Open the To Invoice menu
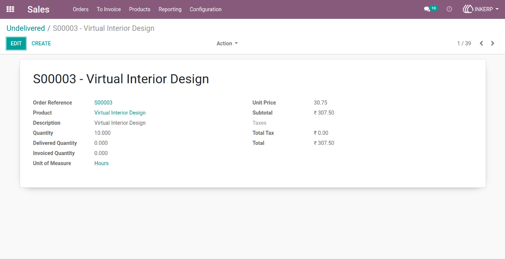 [109, 9]
